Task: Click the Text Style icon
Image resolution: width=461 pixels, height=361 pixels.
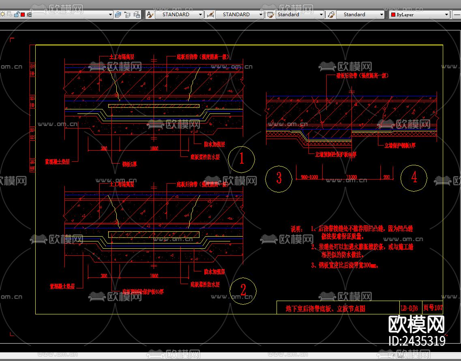Action: tap(150, 15)
